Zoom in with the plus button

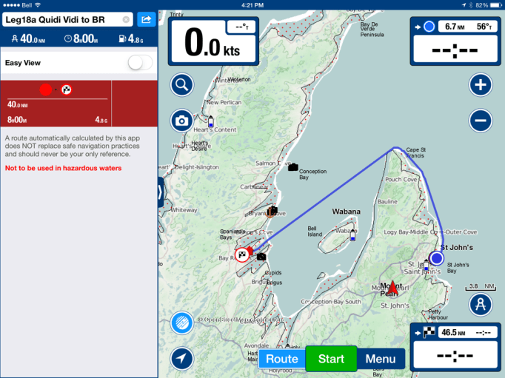pyautogui.click(x=481, y=85)
